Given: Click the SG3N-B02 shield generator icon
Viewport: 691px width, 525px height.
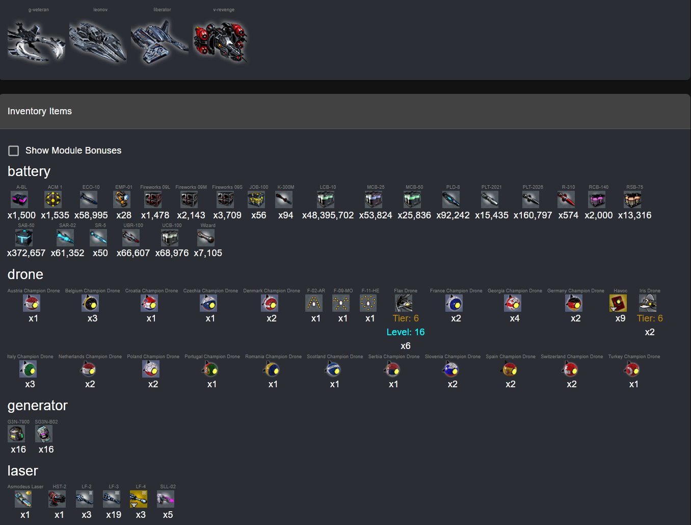Looking at the screenshot, I should 44,434.
